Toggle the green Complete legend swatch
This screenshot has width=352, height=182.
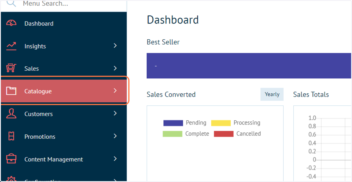coord(172,134)
